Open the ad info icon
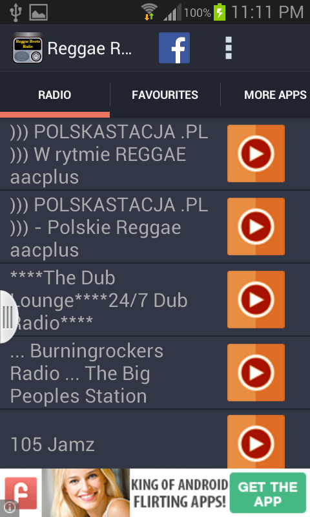 pyautogui.click(x=10, y=507)
